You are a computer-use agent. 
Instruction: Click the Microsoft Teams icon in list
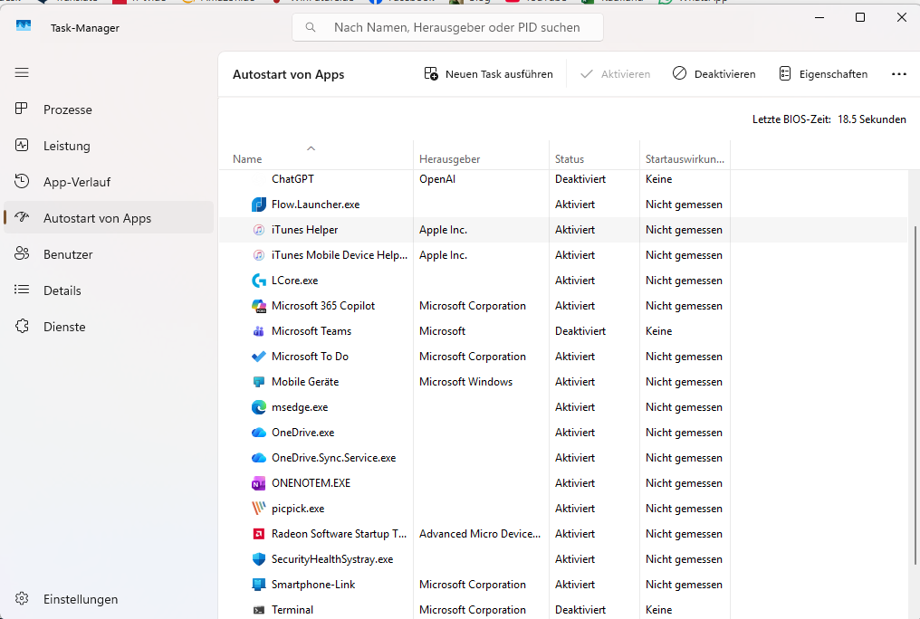point(259,331)
